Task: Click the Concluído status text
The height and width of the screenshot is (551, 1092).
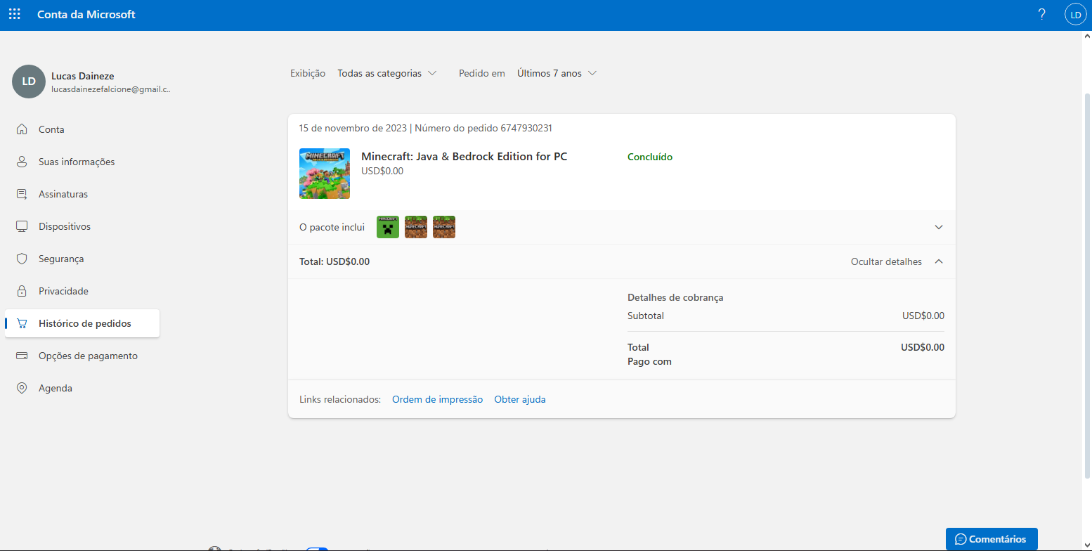Action: click(650, 157)
